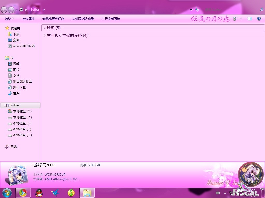The image size is (265, 198).
Task: Open QQ penguin from the taskbar
Action: point(39,193)
